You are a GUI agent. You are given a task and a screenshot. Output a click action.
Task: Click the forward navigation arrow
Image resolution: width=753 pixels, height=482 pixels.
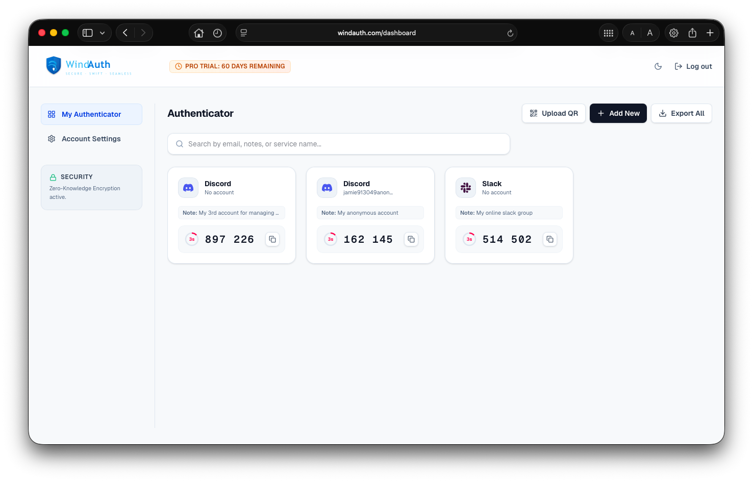pos(143,32)
